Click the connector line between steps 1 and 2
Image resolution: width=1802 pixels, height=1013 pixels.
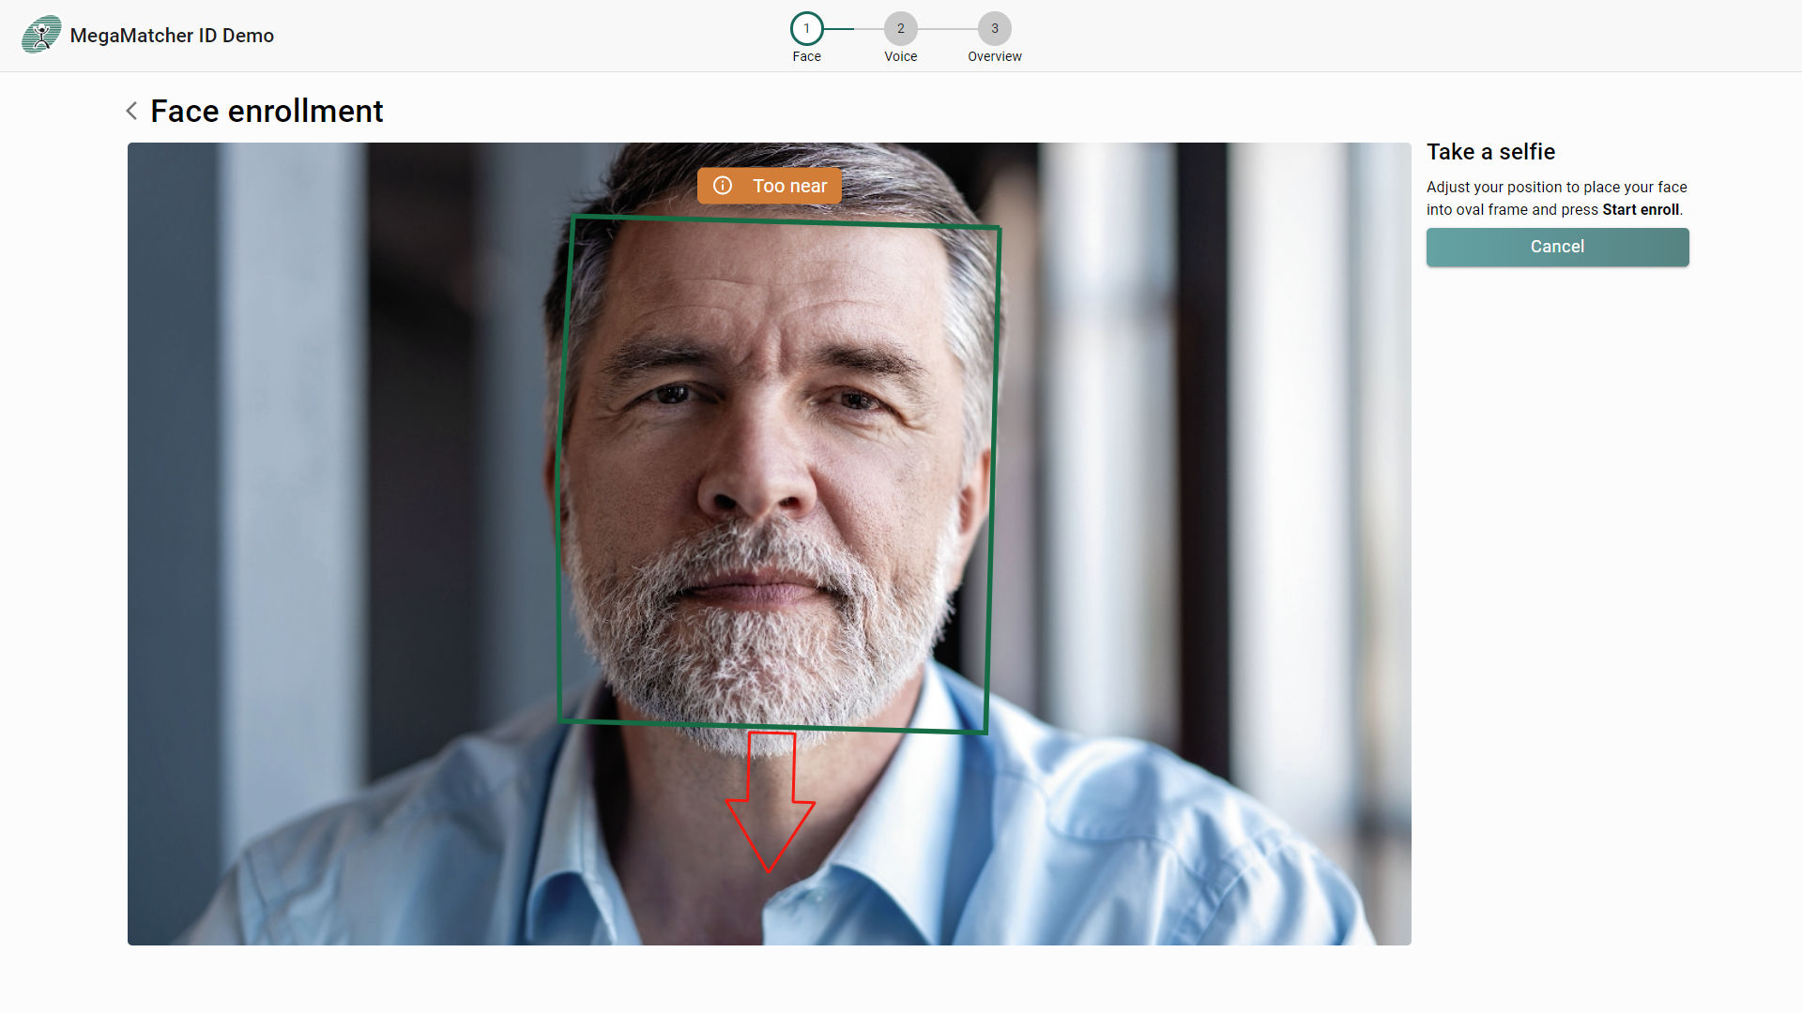tap(853, 29)
